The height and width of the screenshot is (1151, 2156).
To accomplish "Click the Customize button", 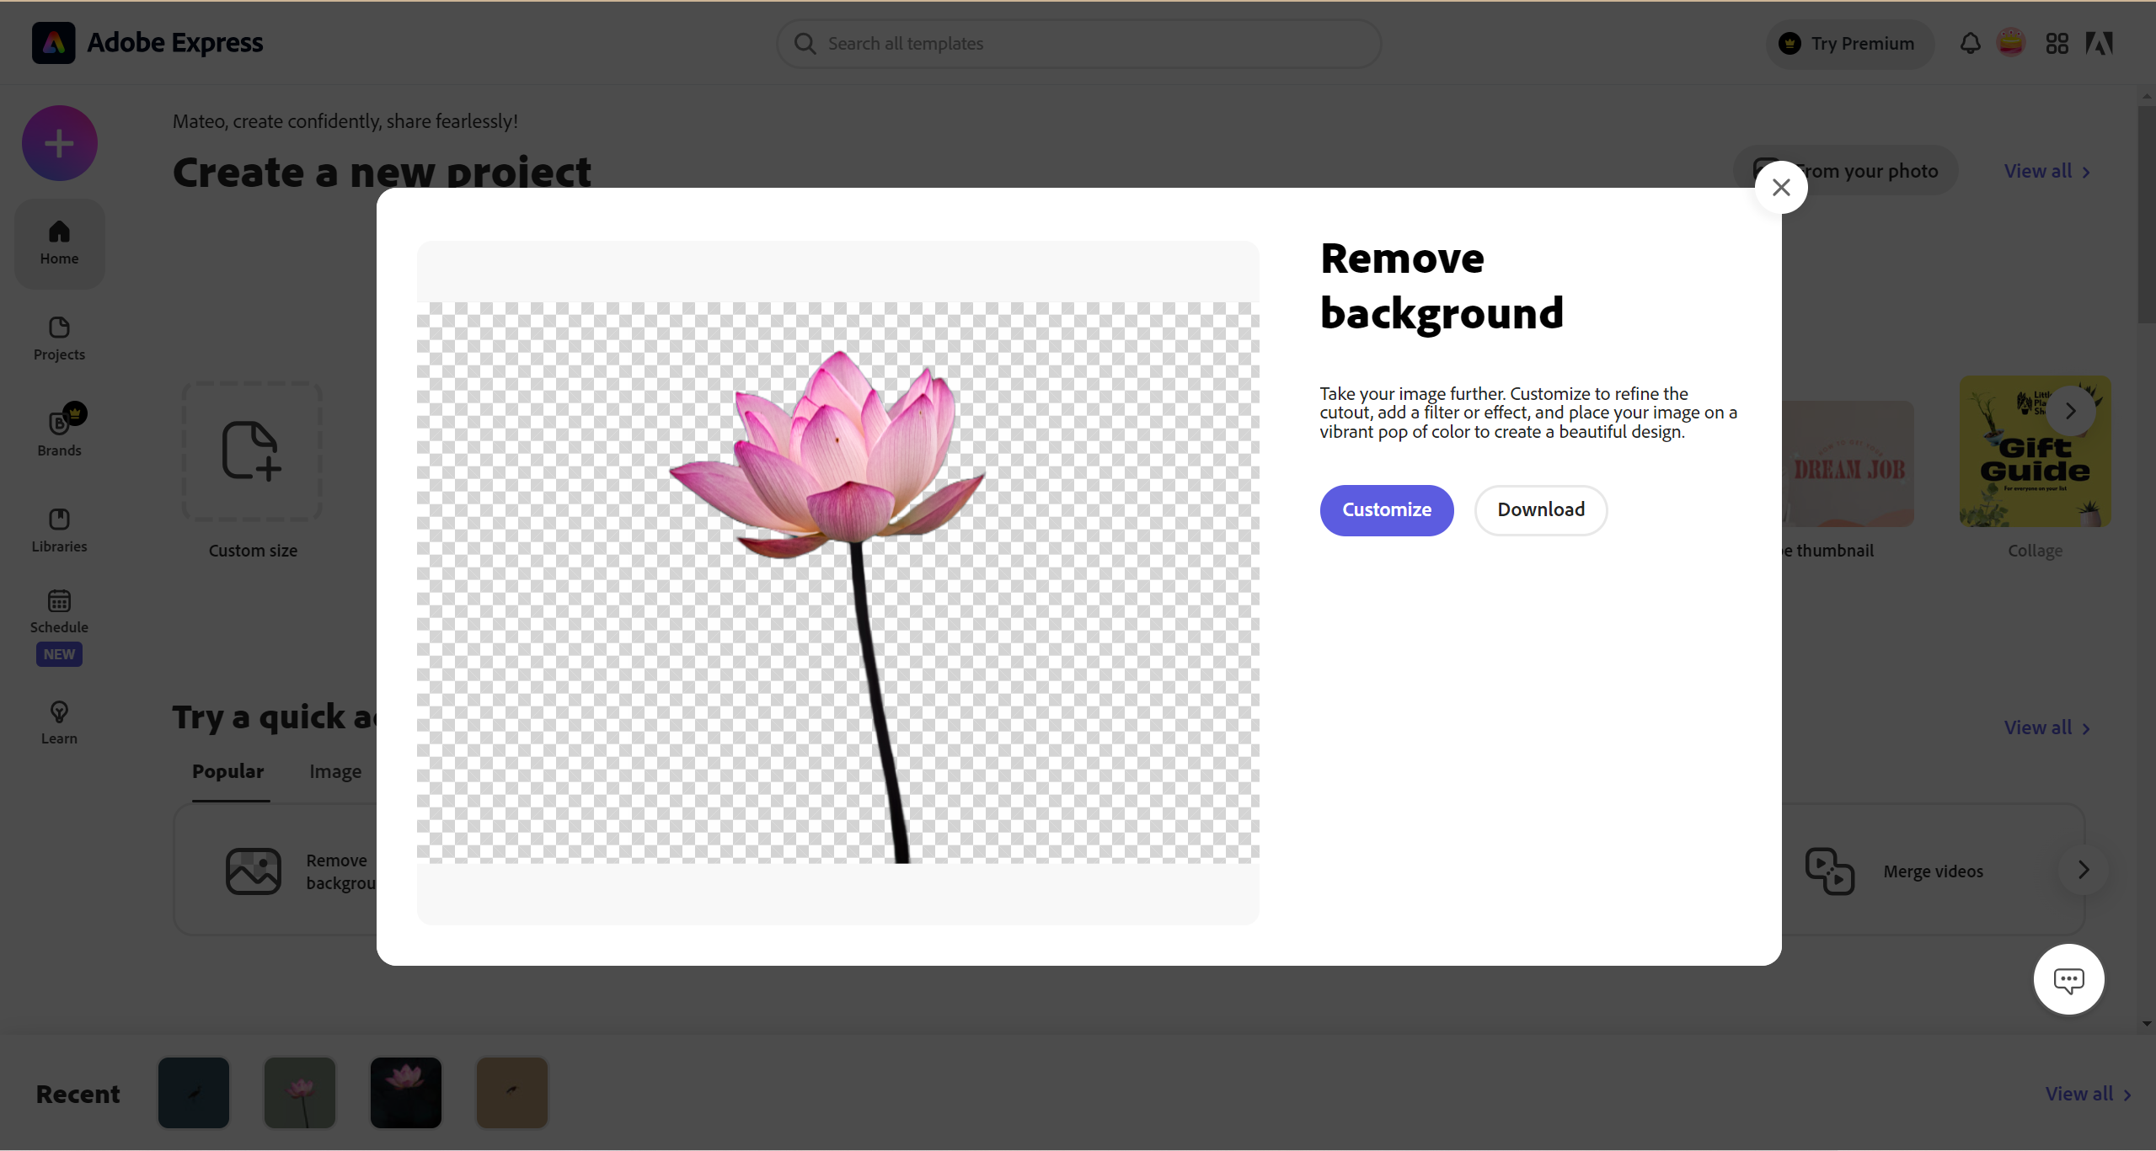I will tap(1387, 510).
